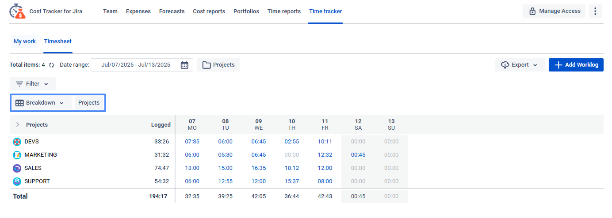
Task: Click the 09 WE day column header
Action: (259, 125)
